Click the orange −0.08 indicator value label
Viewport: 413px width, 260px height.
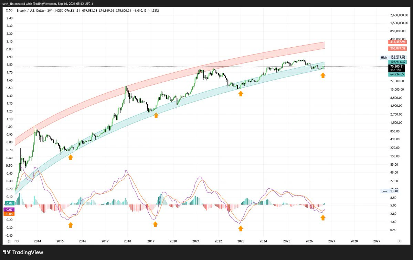click(9, 214)
